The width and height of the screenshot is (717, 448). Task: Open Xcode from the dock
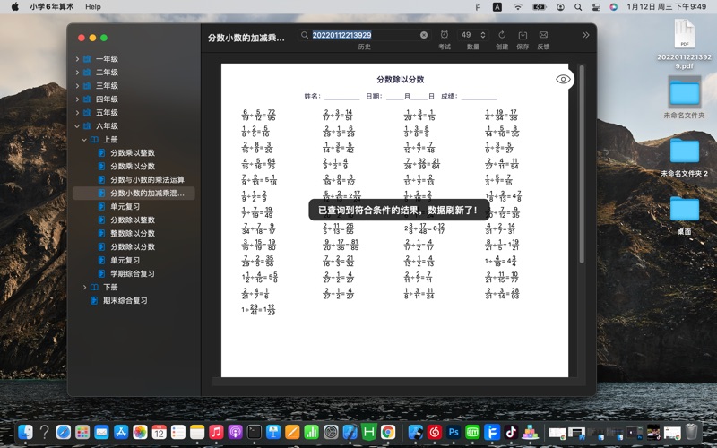(350, 432)
